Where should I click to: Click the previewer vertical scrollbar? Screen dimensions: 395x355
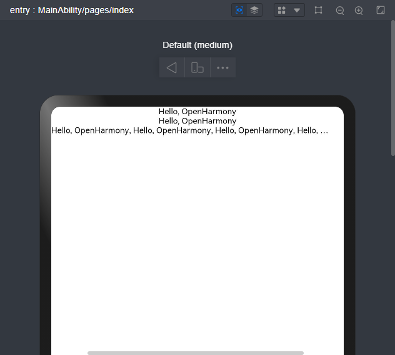392,88
